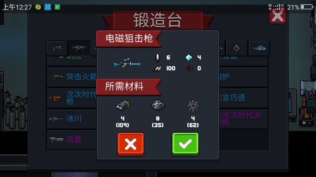
Task: Open the crosshair category tab
Action: pyautogui.click(x=236, y=48)
